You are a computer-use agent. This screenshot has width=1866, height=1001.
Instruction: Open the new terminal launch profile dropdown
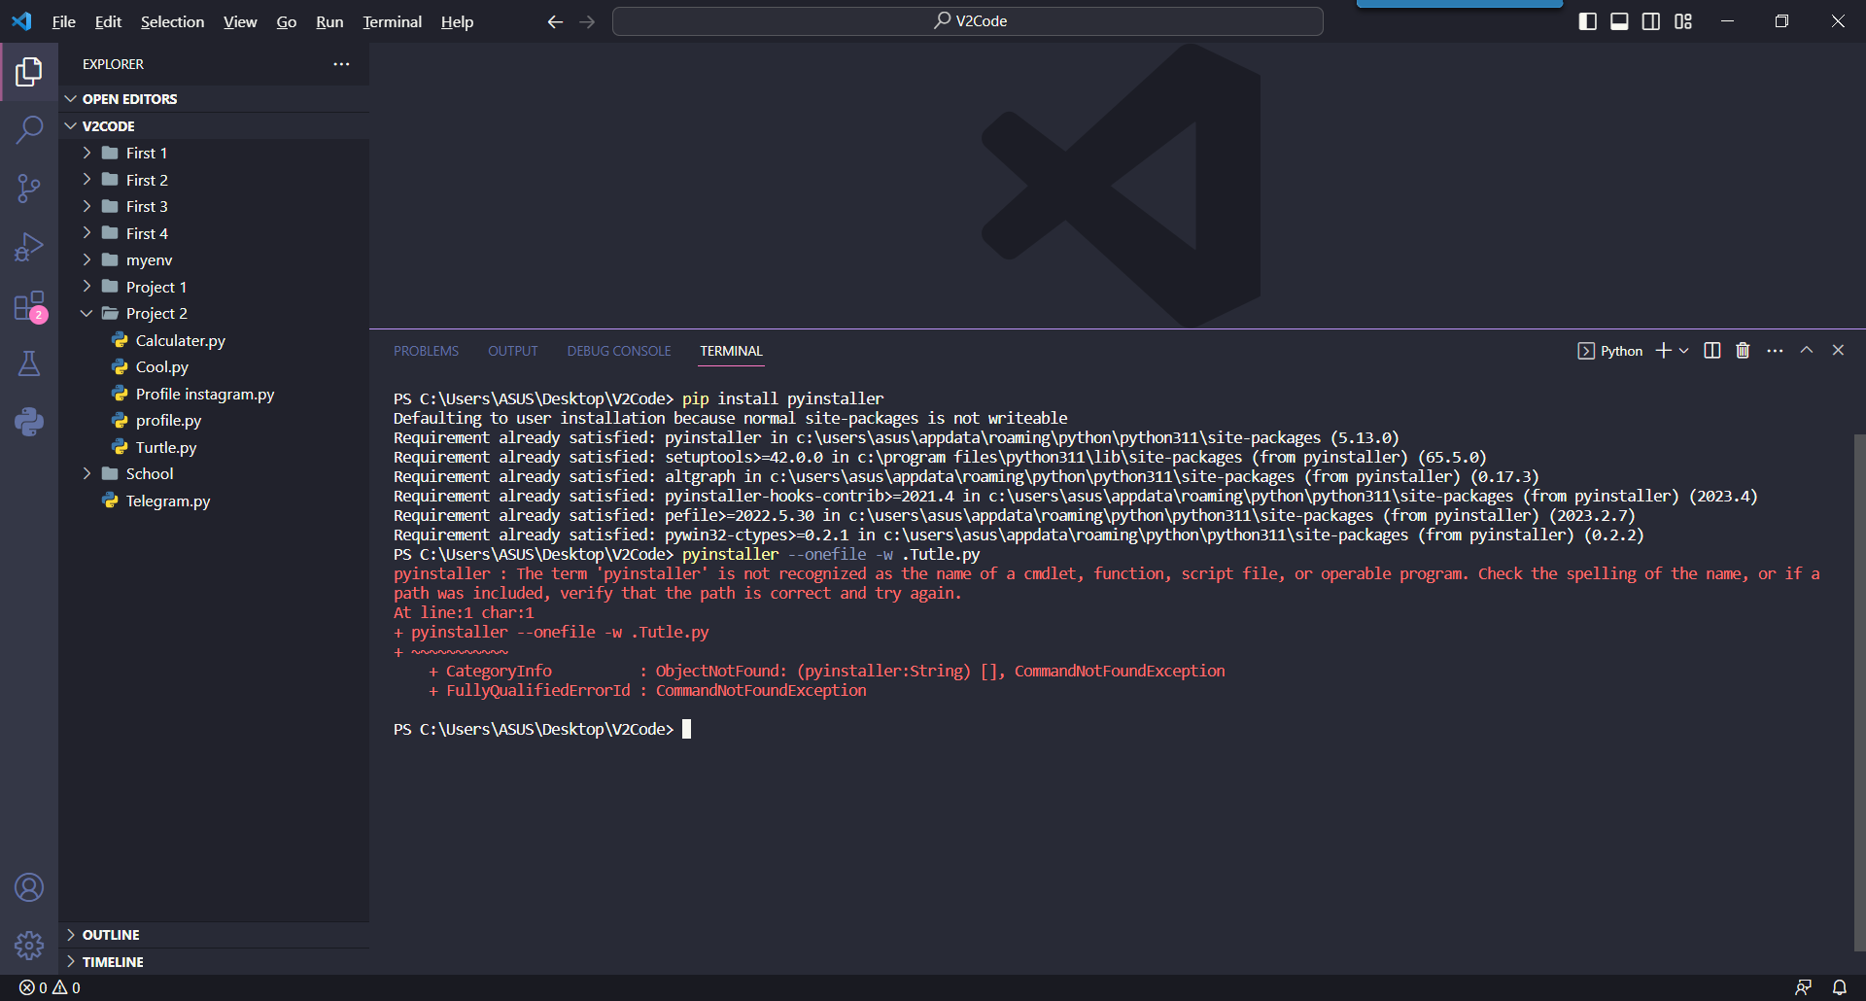click(1684, 351)
